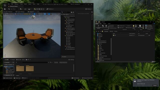The width and height of the screenshot is (160, 90).
Task: Open the File menu in Unreal Editor
Action: tap(9, 4)
